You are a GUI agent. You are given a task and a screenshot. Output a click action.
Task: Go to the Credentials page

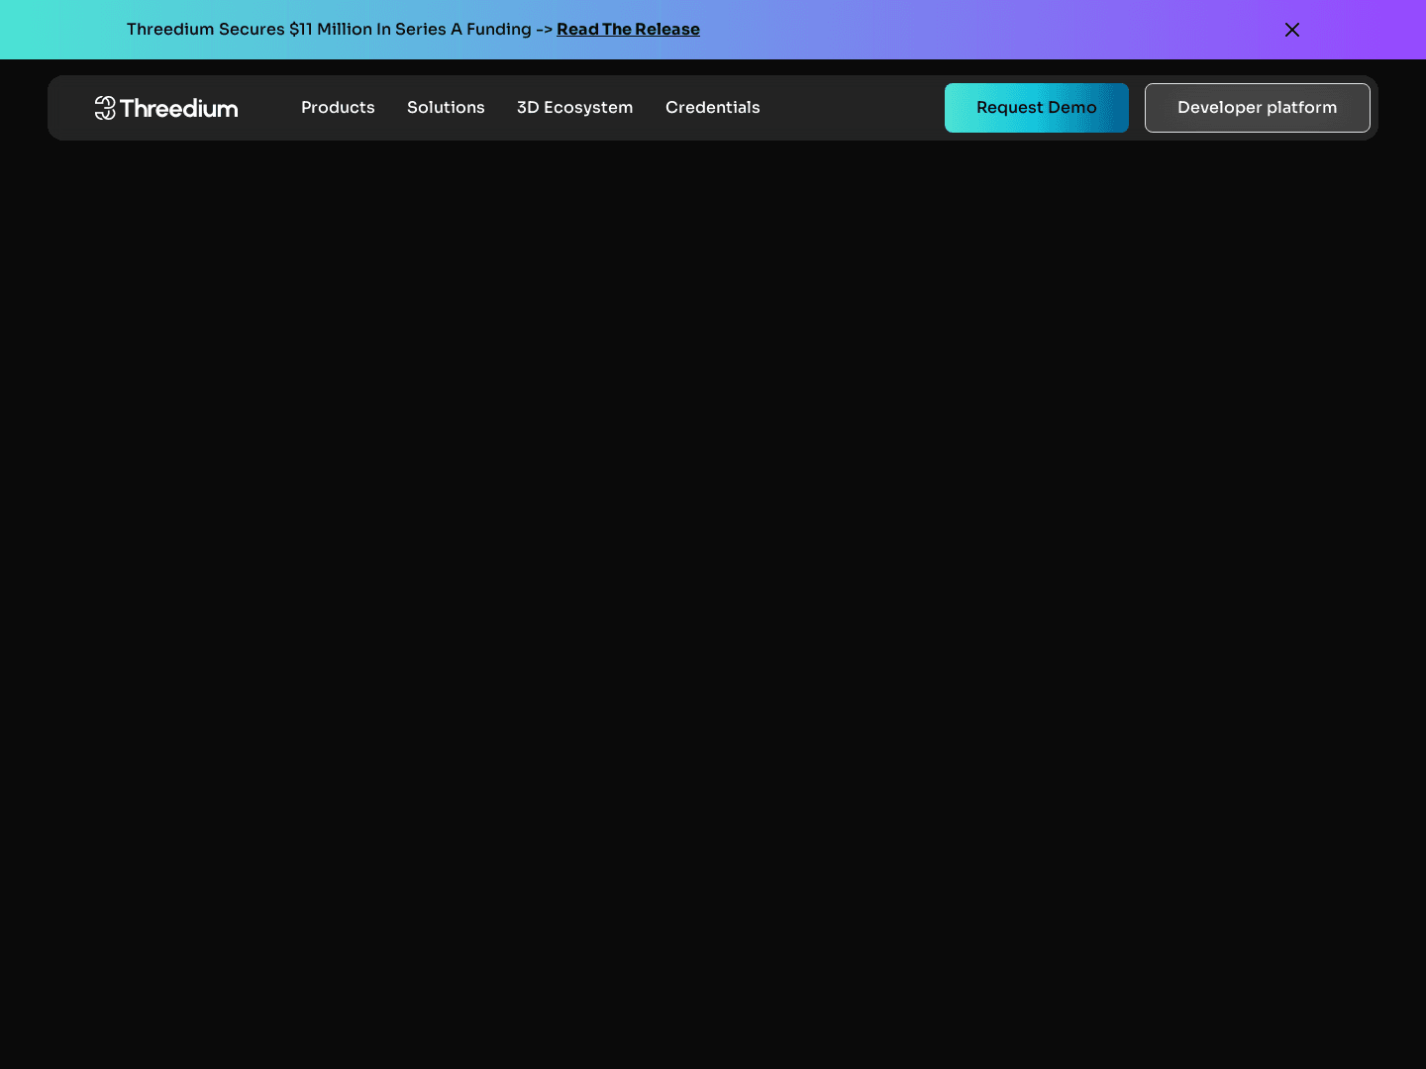(712, 108)
